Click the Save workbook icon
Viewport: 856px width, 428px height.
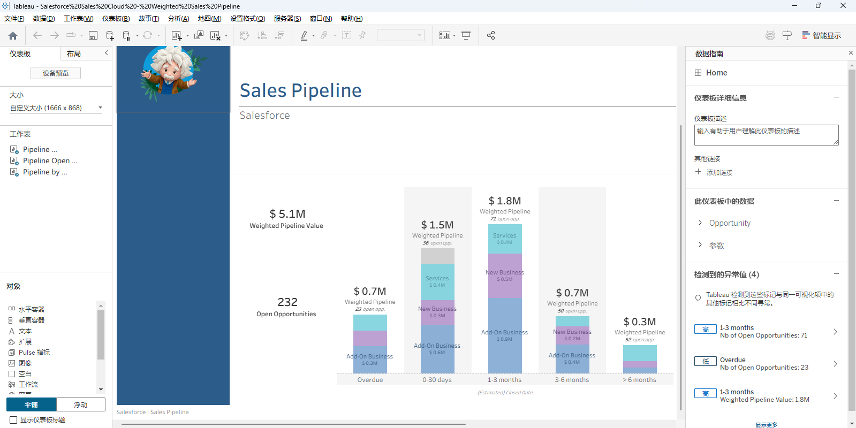tap(93, 36)
